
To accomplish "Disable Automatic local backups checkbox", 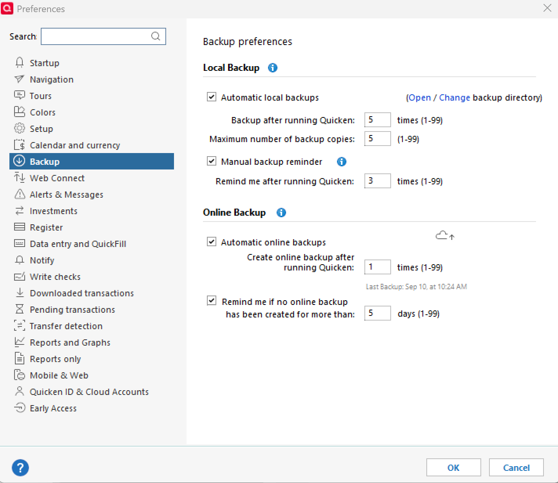I will (x=212, y=97).
